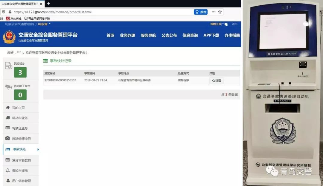This screenshot has width=323, height=186.
Task: Click the 我的记分 score badge showing 3
Action: click(20, 72)
